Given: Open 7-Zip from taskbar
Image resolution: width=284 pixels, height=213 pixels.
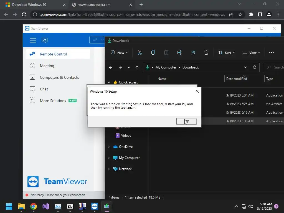Looking at the screenshot, I should pyautogui.click(x=70, y=206).
